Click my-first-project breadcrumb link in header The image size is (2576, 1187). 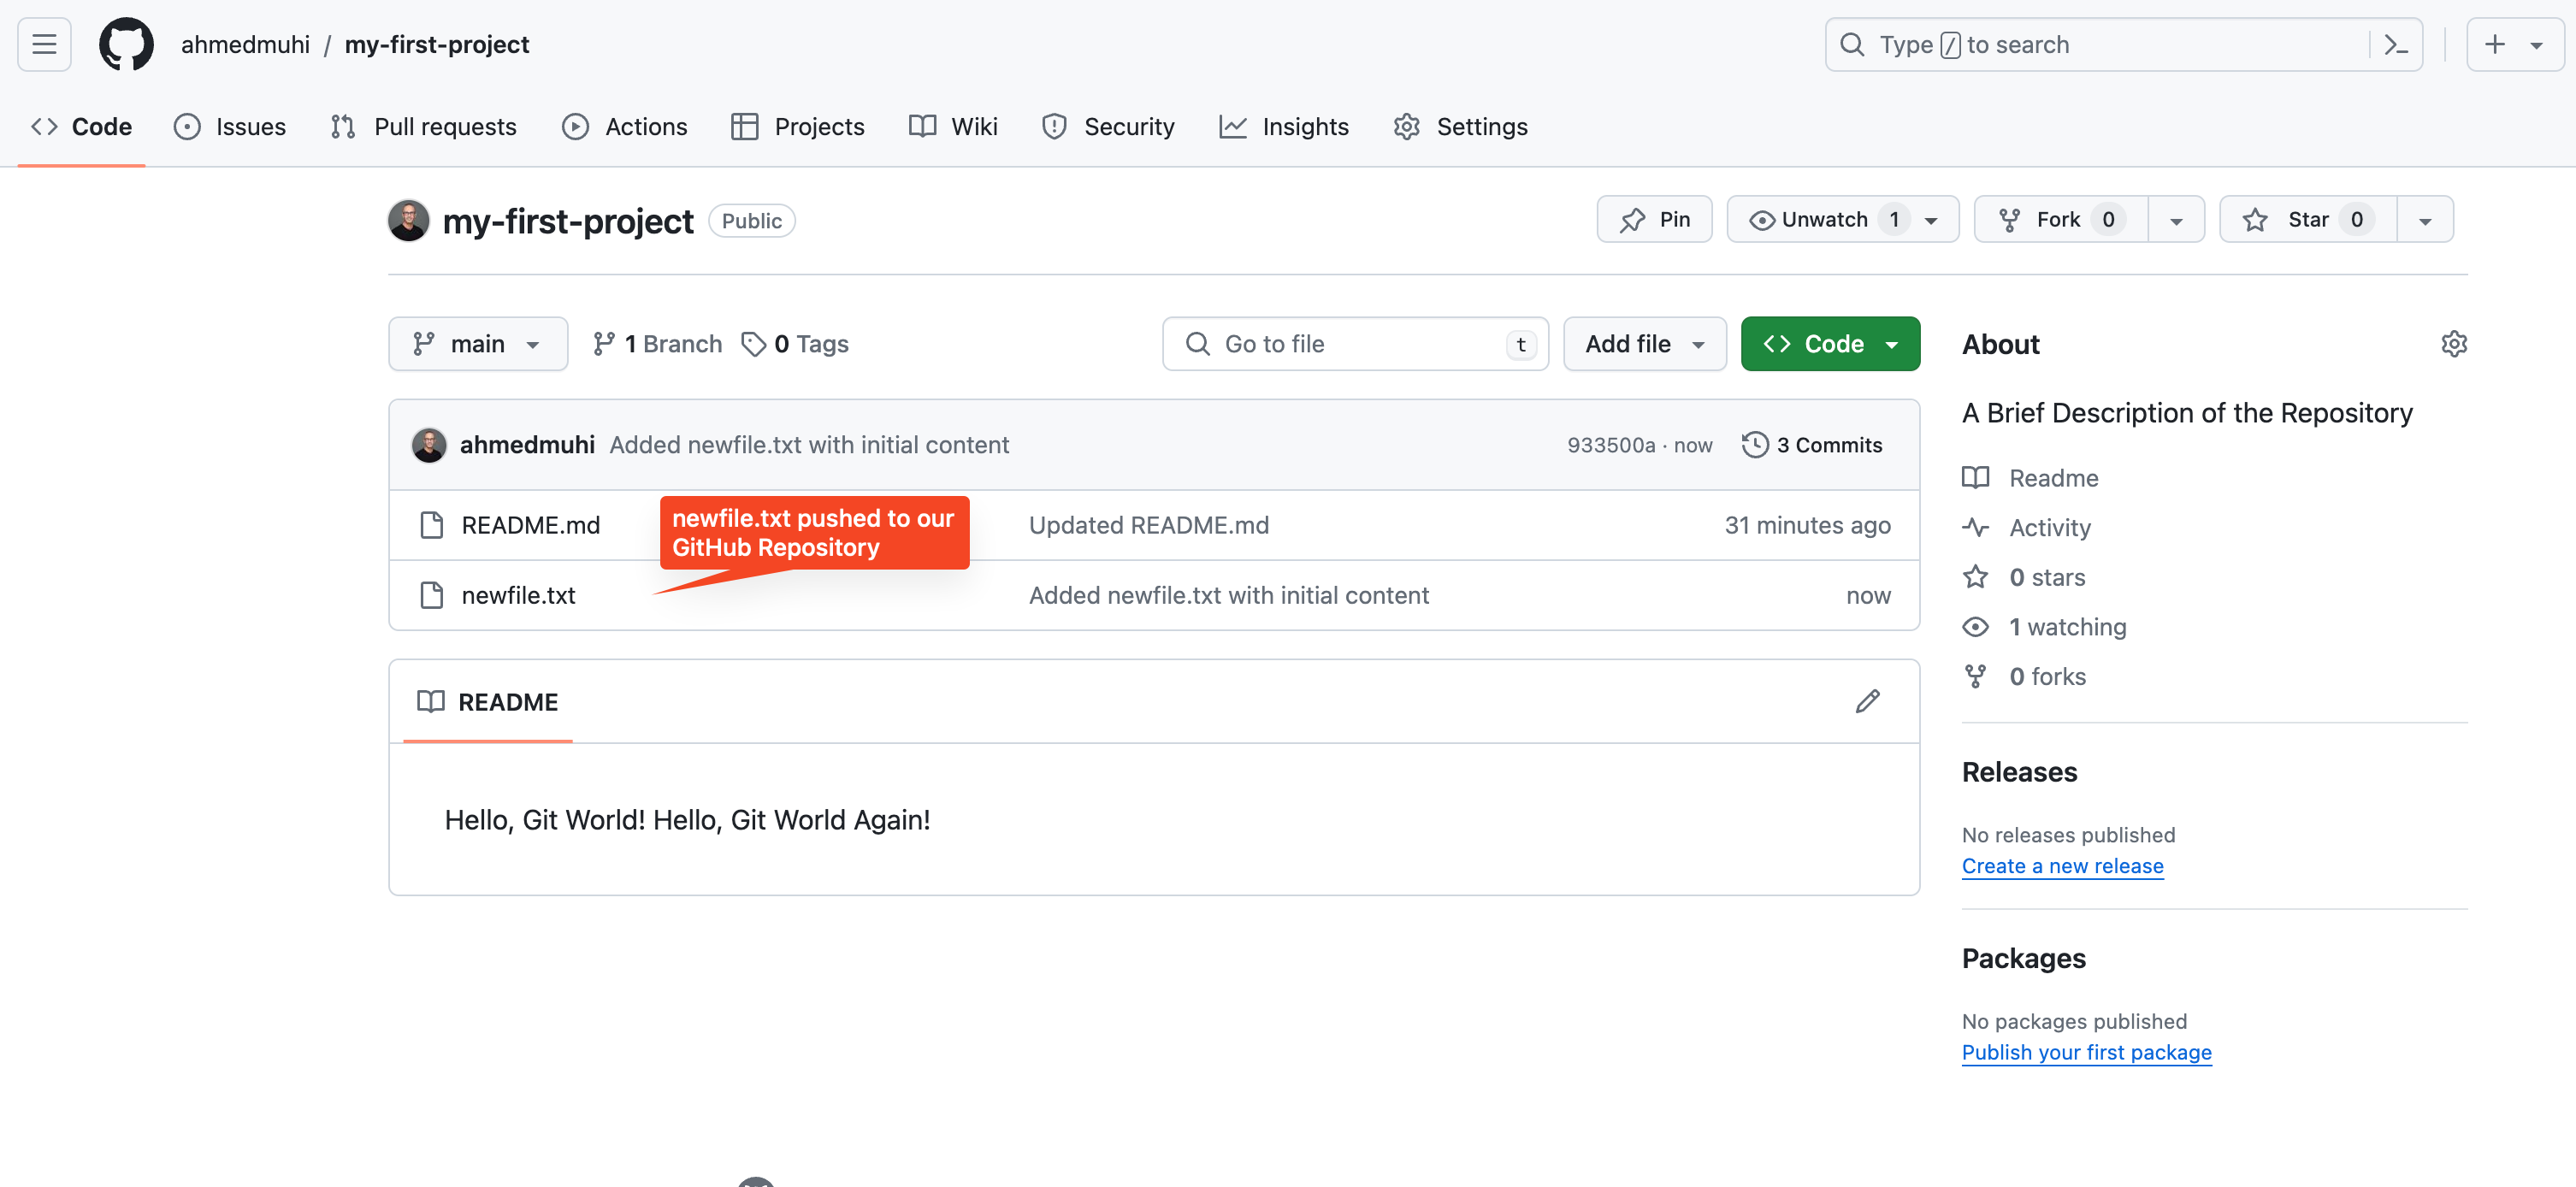(437, 44)
